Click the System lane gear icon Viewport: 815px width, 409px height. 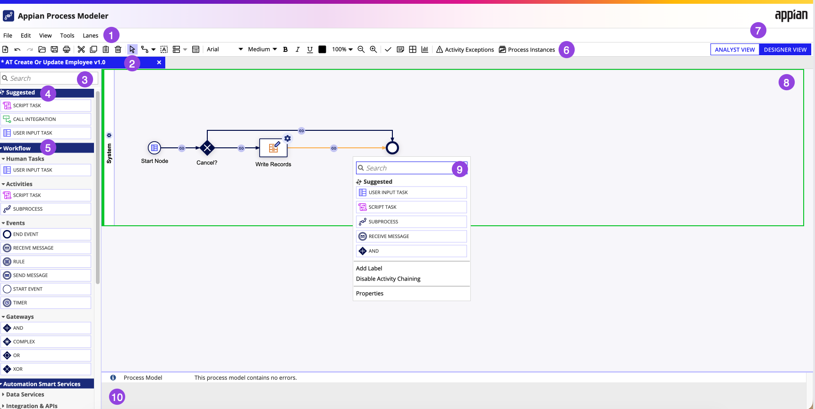(x=109, y=135)
